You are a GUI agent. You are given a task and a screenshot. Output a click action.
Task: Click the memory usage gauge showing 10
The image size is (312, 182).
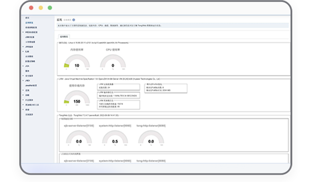tap(77, 62)
